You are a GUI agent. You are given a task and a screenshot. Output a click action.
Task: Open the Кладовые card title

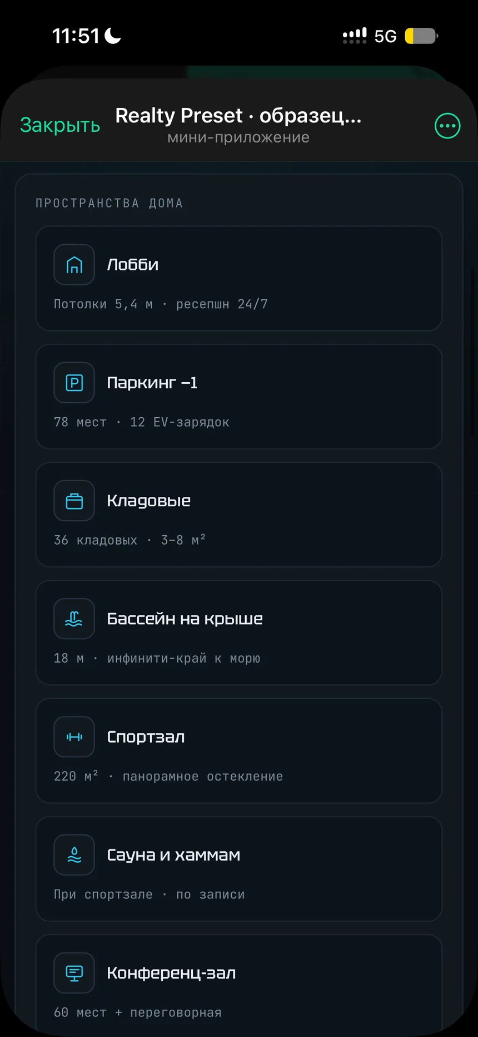[x=148, y=501]
